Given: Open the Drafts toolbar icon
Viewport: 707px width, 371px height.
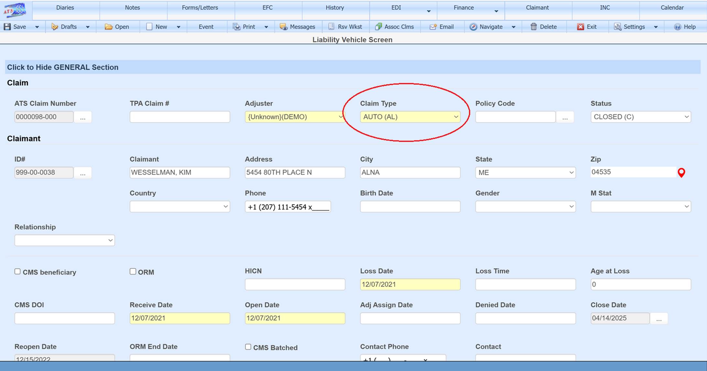Looking at the screenshot, I should click(x=55, y=27).
